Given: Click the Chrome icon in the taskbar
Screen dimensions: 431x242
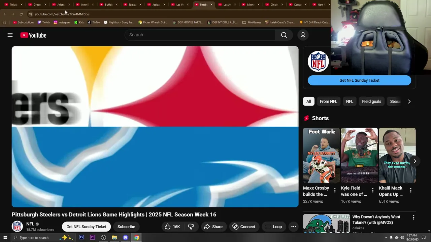Looking at the screenshot, I should pos(136,237).
